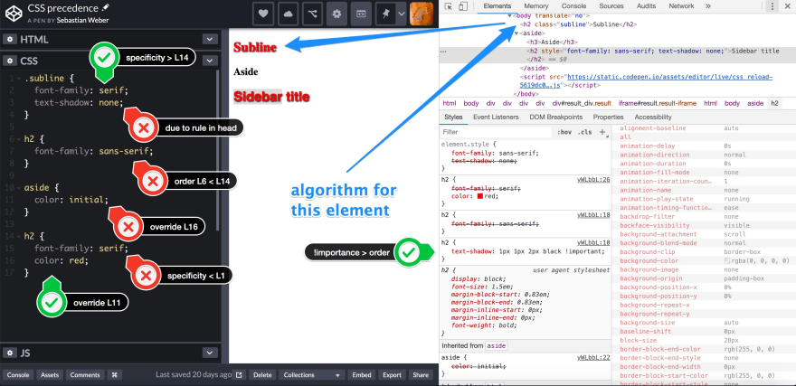796x386 pixels.
Task: Select the Event Listeners tab
Action: click(496, 118)
